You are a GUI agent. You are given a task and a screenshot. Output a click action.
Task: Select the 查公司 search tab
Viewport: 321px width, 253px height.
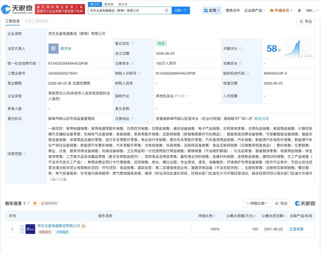tap(95, 4)
